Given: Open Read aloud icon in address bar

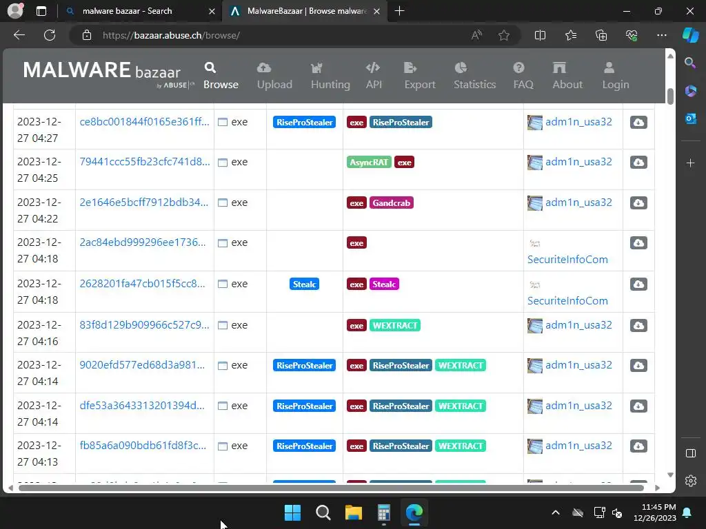Looking at the screenshot, I should [x=476, y=35].
